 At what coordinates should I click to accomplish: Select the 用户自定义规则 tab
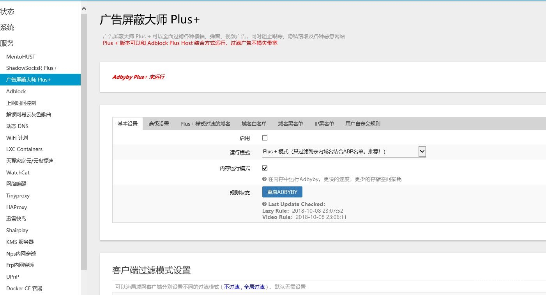coord(363,124)
